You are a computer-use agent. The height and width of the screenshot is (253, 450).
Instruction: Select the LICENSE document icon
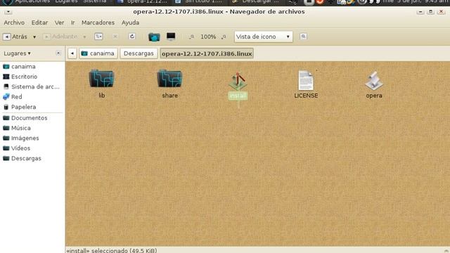306,80
